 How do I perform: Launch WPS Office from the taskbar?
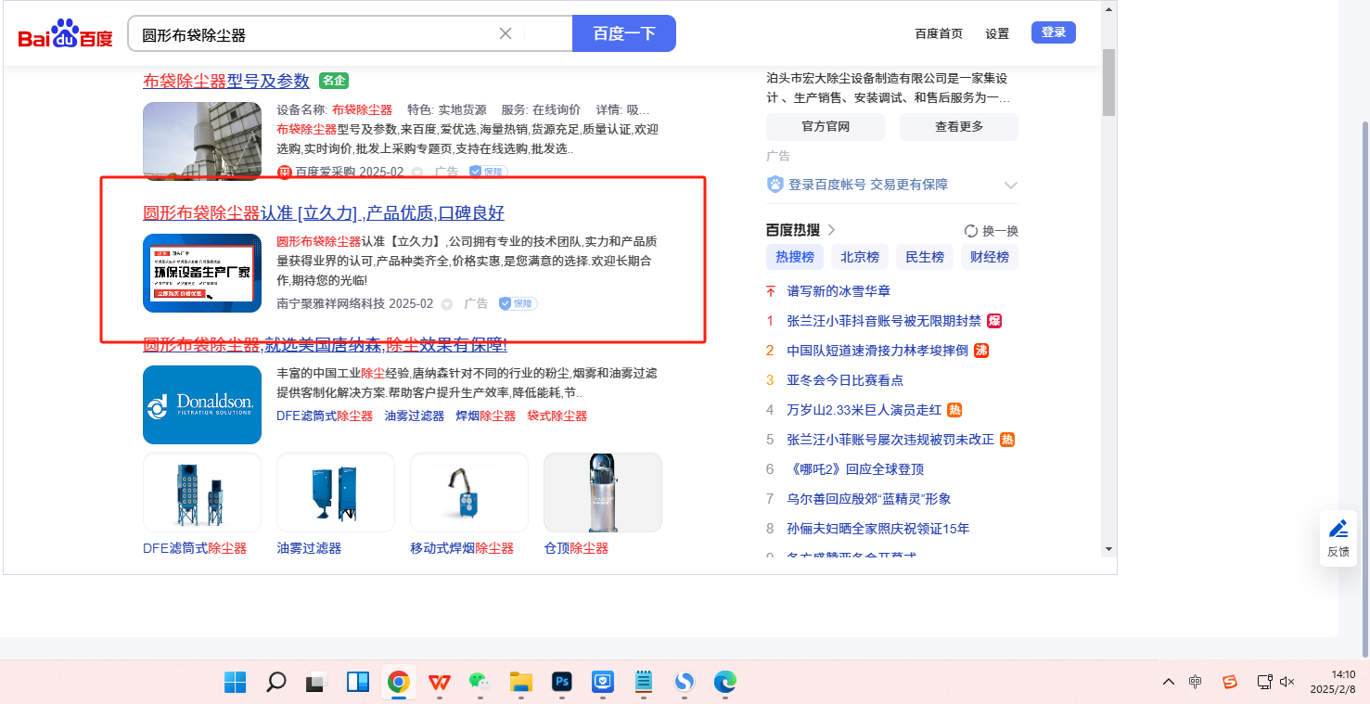click(x=439, y=683)
